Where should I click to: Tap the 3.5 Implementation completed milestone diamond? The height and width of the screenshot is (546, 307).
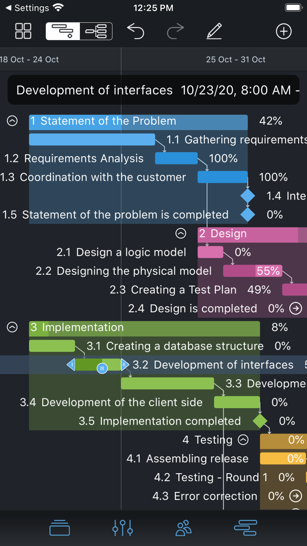[260, 421]
